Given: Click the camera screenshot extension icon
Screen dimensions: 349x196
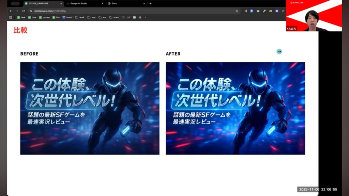Looking at the screenshot, I should (x=258, y=11).
